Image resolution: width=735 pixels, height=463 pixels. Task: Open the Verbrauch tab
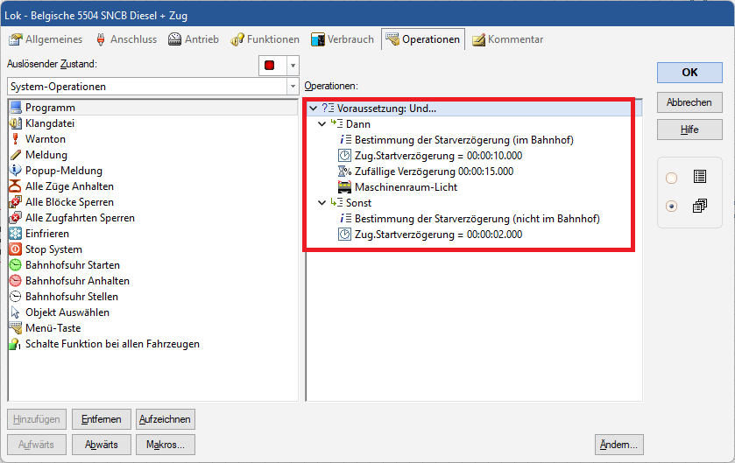(x=343, y=39)
